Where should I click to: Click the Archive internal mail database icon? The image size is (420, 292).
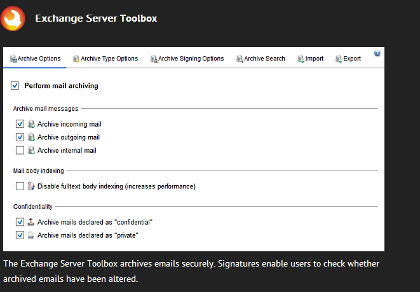tap(31, 150)
